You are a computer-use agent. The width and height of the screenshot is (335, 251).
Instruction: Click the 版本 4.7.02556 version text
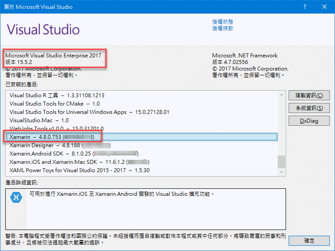click(x=230, y=62)
